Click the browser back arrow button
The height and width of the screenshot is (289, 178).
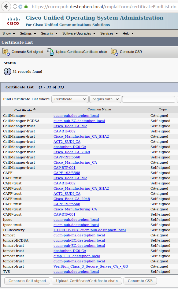point(6,7)
